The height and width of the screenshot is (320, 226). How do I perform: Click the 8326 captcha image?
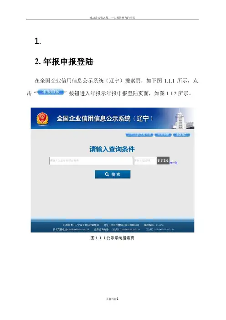coord(163,160)
